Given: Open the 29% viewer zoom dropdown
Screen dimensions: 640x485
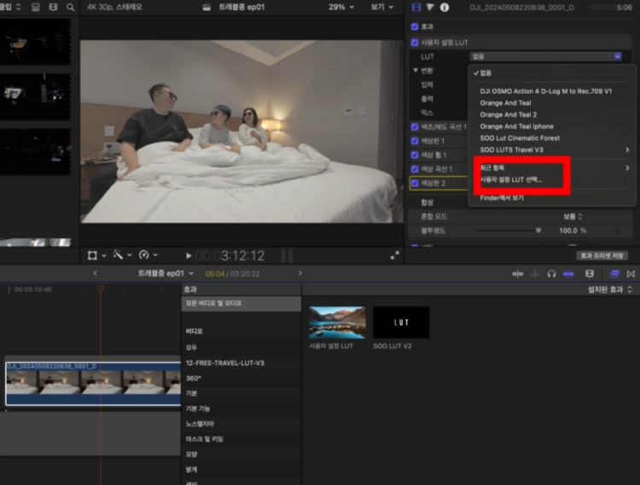Looking at the screenshot, I should 341,7.
